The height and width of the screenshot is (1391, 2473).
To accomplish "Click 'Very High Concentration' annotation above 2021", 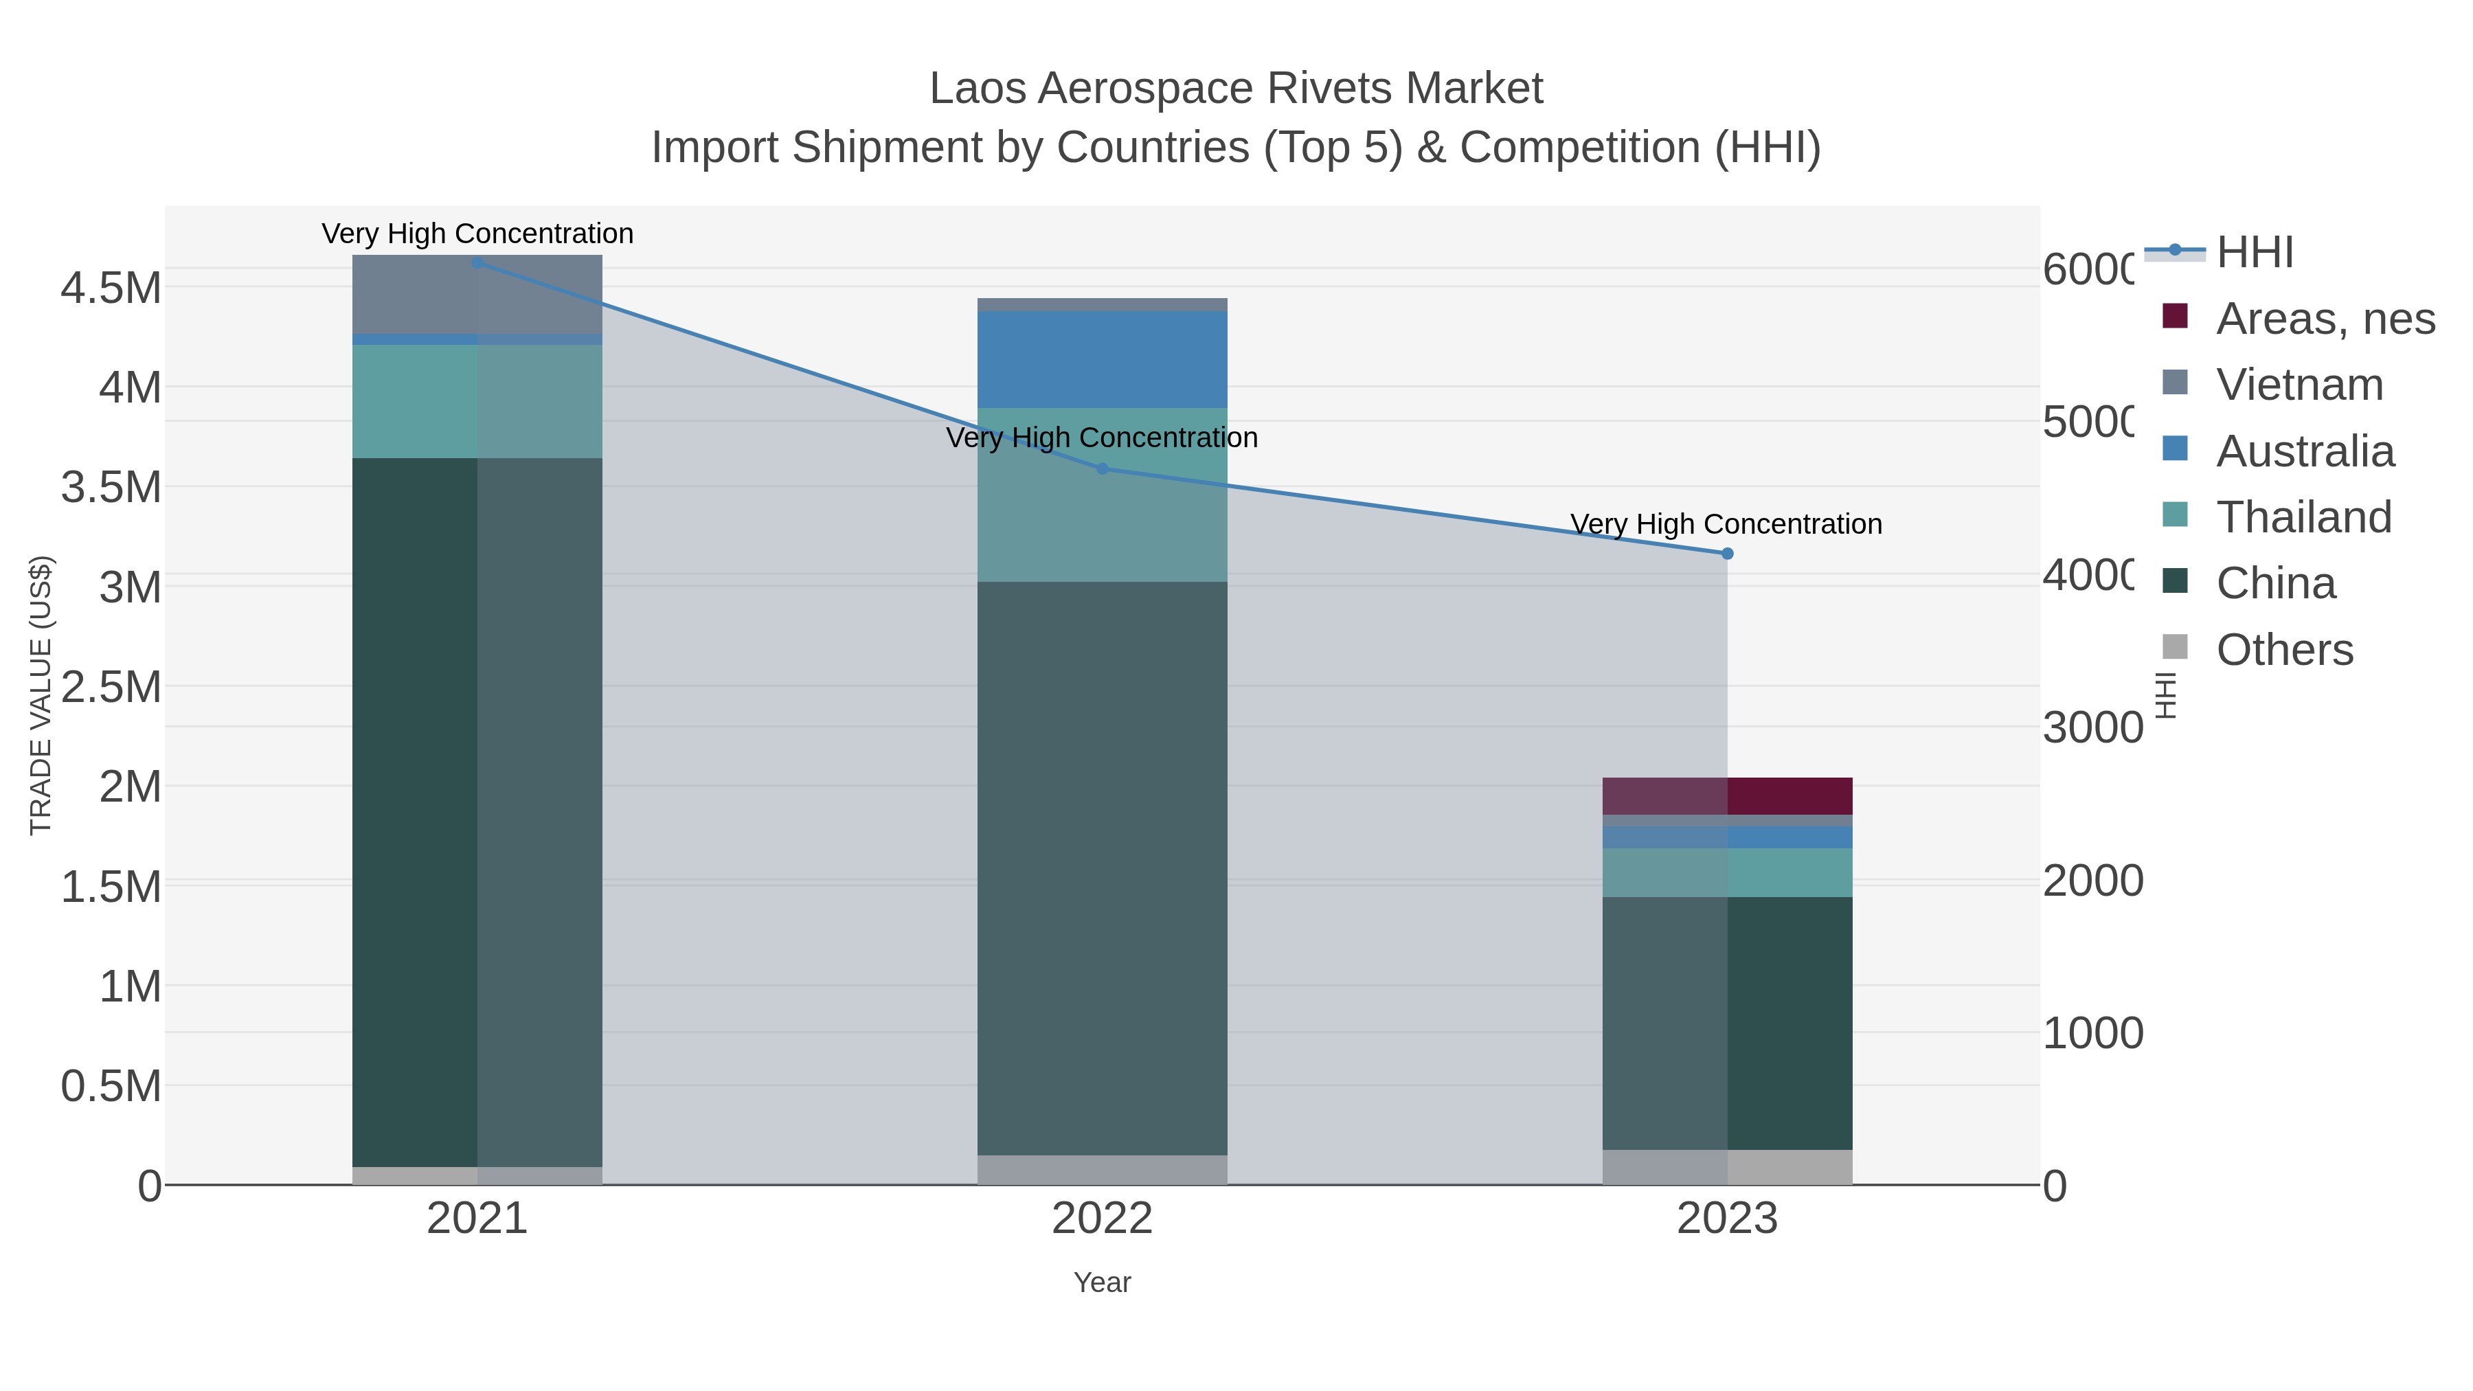I will tap(477, 234).
